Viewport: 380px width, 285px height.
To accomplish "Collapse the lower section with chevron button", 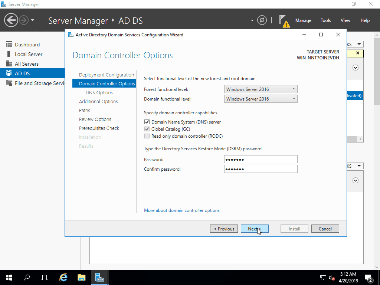I will [356, 180].
